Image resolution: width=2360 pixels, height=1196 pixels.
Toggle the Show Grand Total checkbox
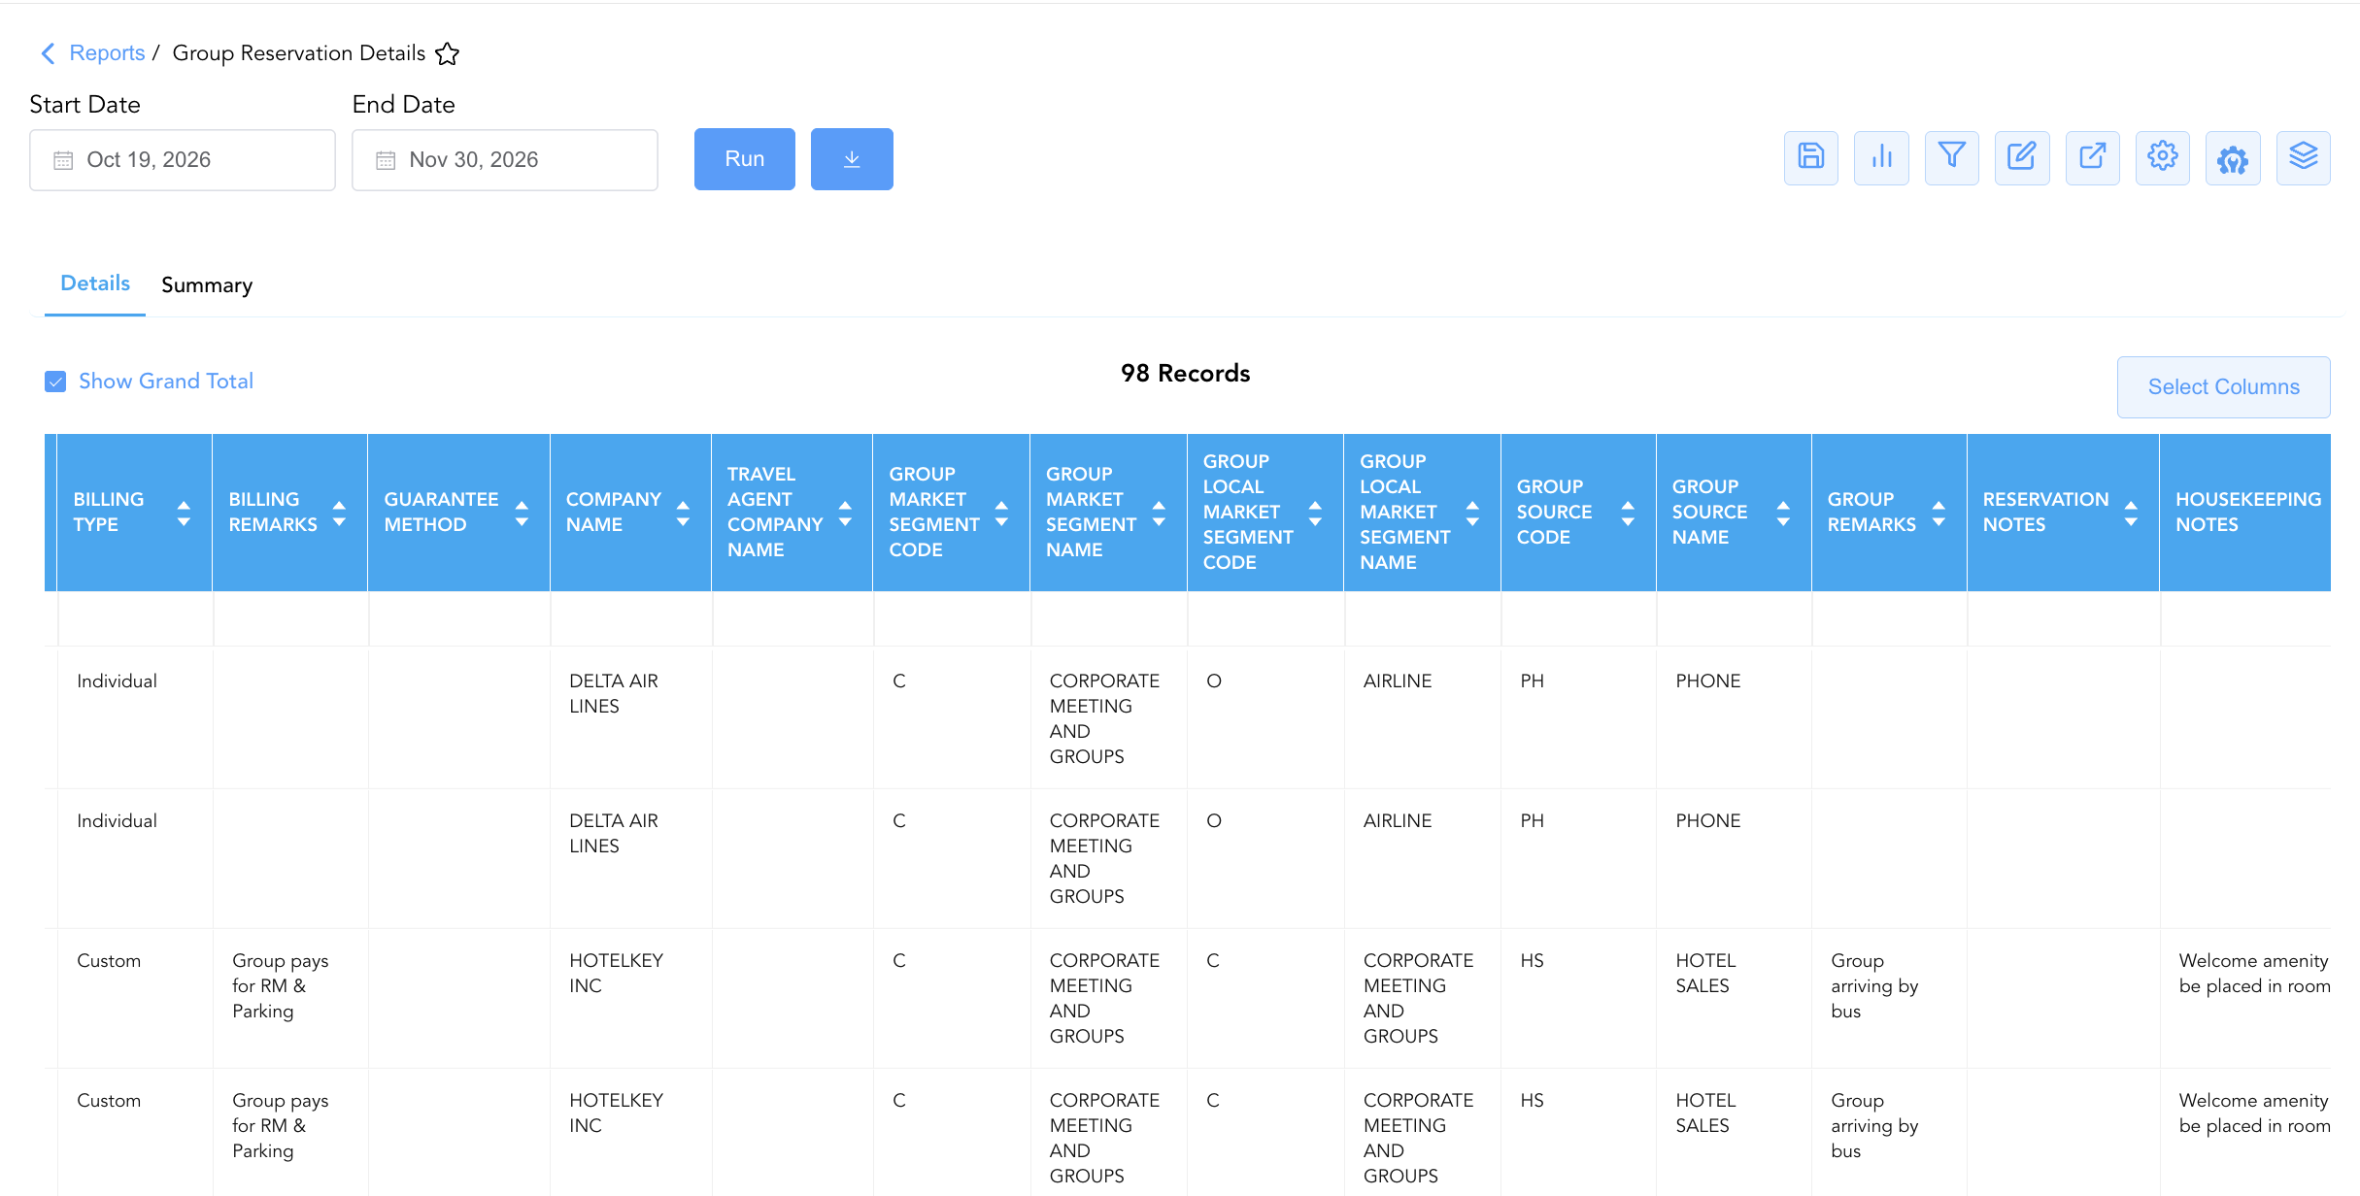[x=55, y=382]
